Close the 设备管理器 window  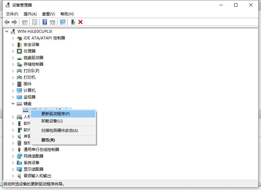click(x=251, y=5)
